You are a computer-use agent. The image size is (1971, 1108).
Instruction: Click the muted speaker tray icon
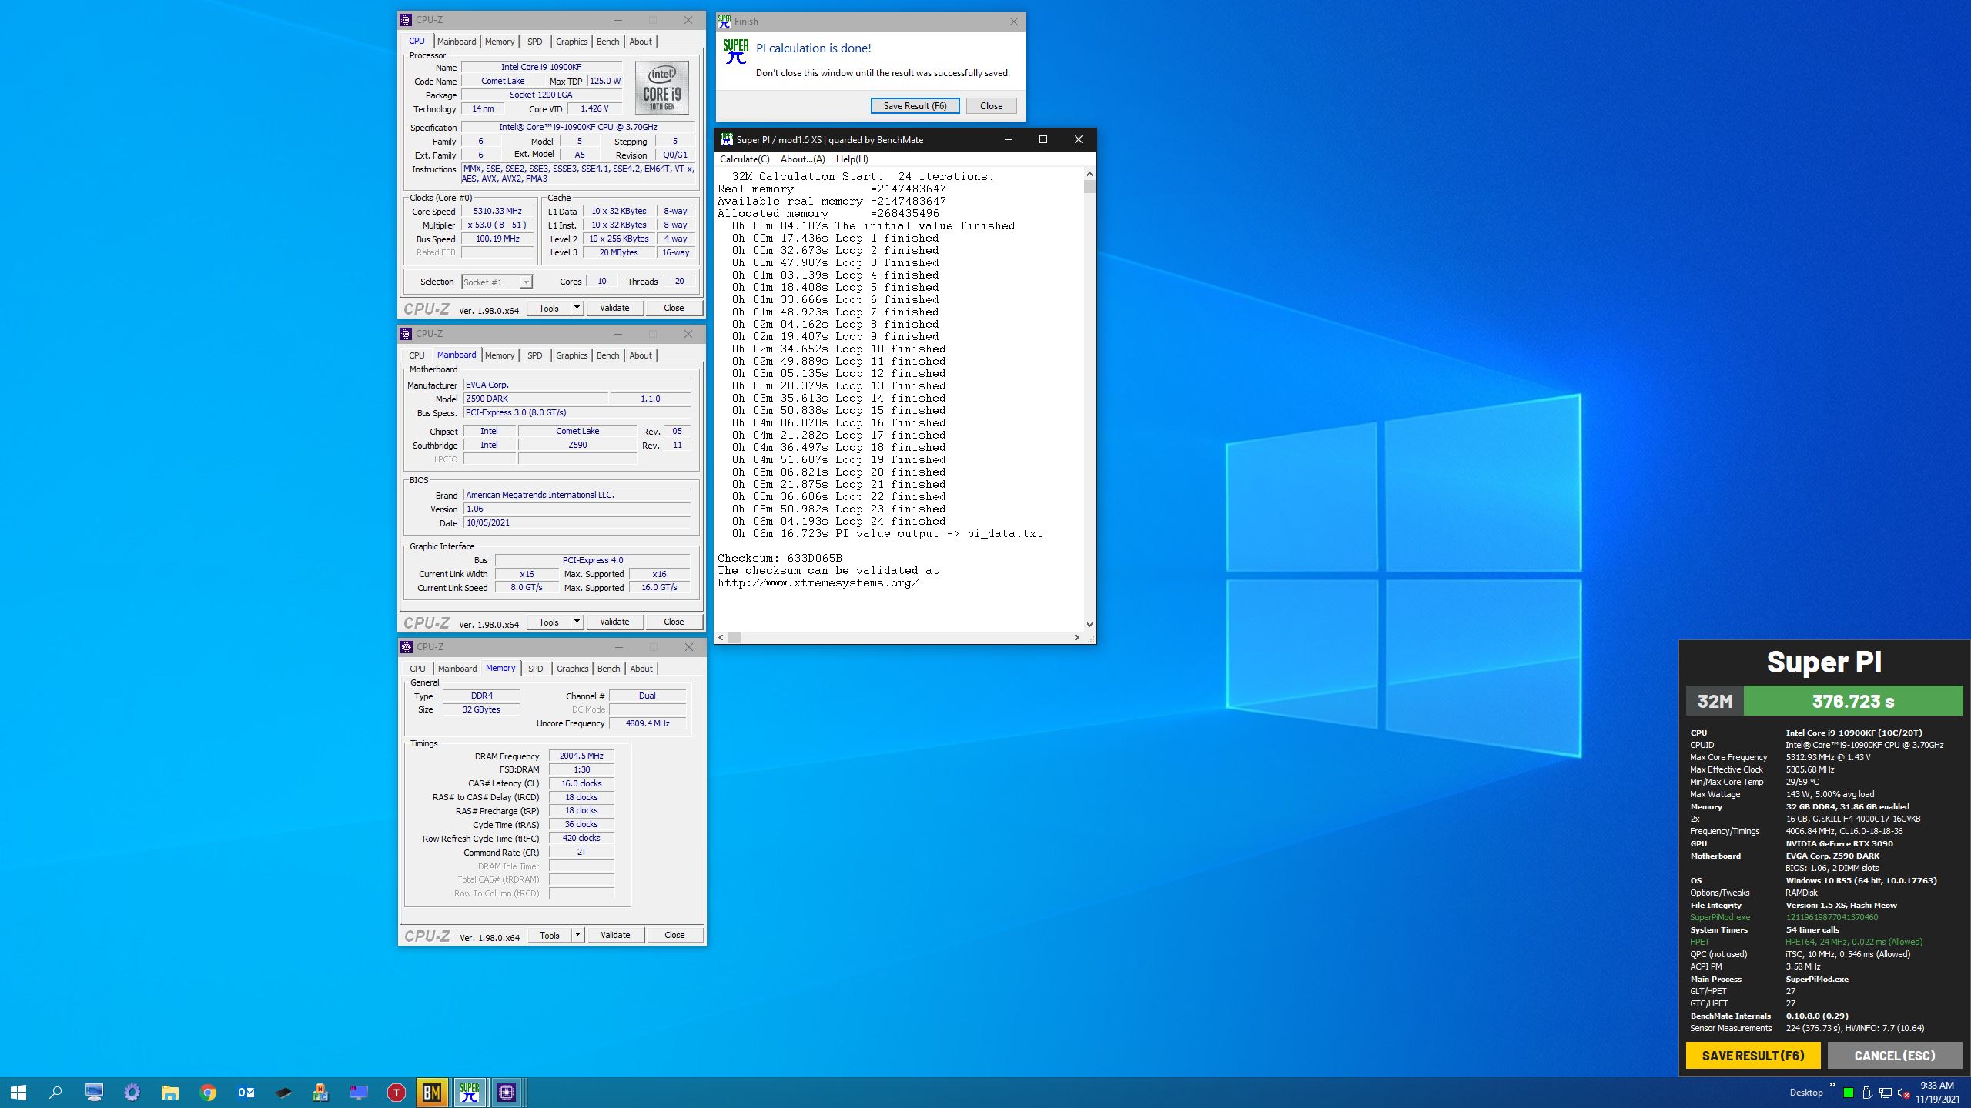pos(1903,1093)
